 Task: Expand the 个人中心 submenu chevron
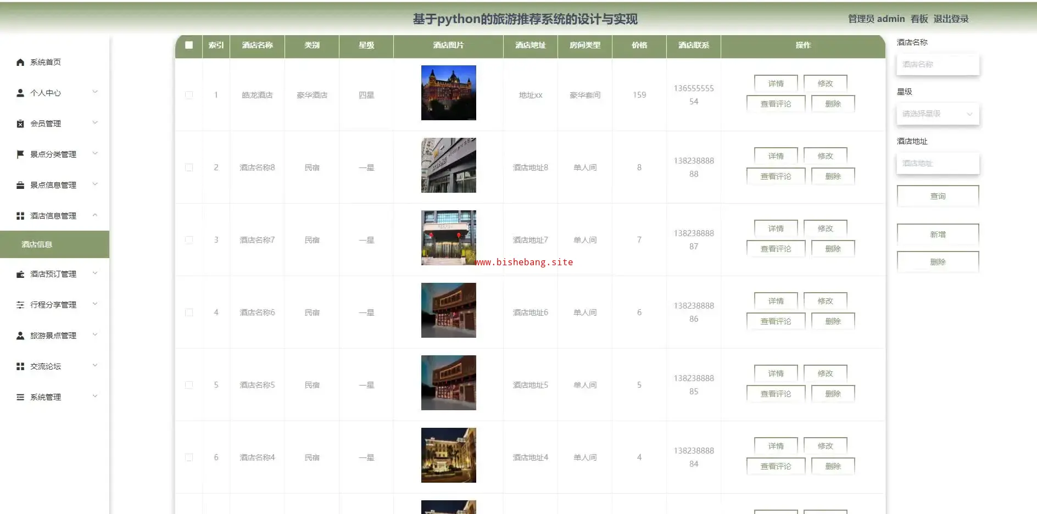click(x=95, y=92)
